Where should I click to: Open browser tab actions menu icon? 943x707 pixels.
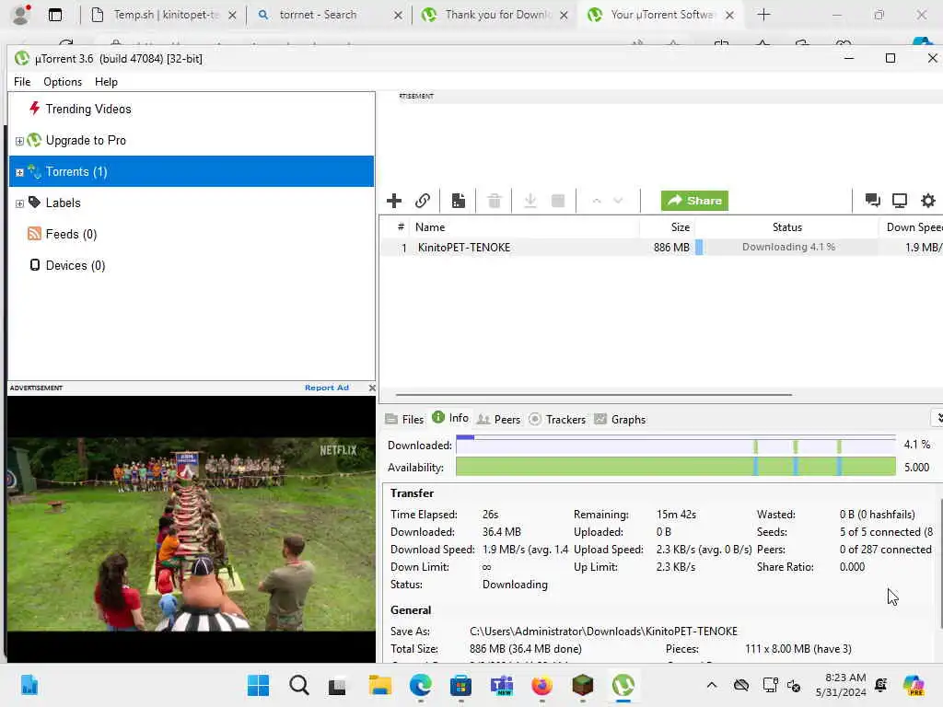(54, 15)
